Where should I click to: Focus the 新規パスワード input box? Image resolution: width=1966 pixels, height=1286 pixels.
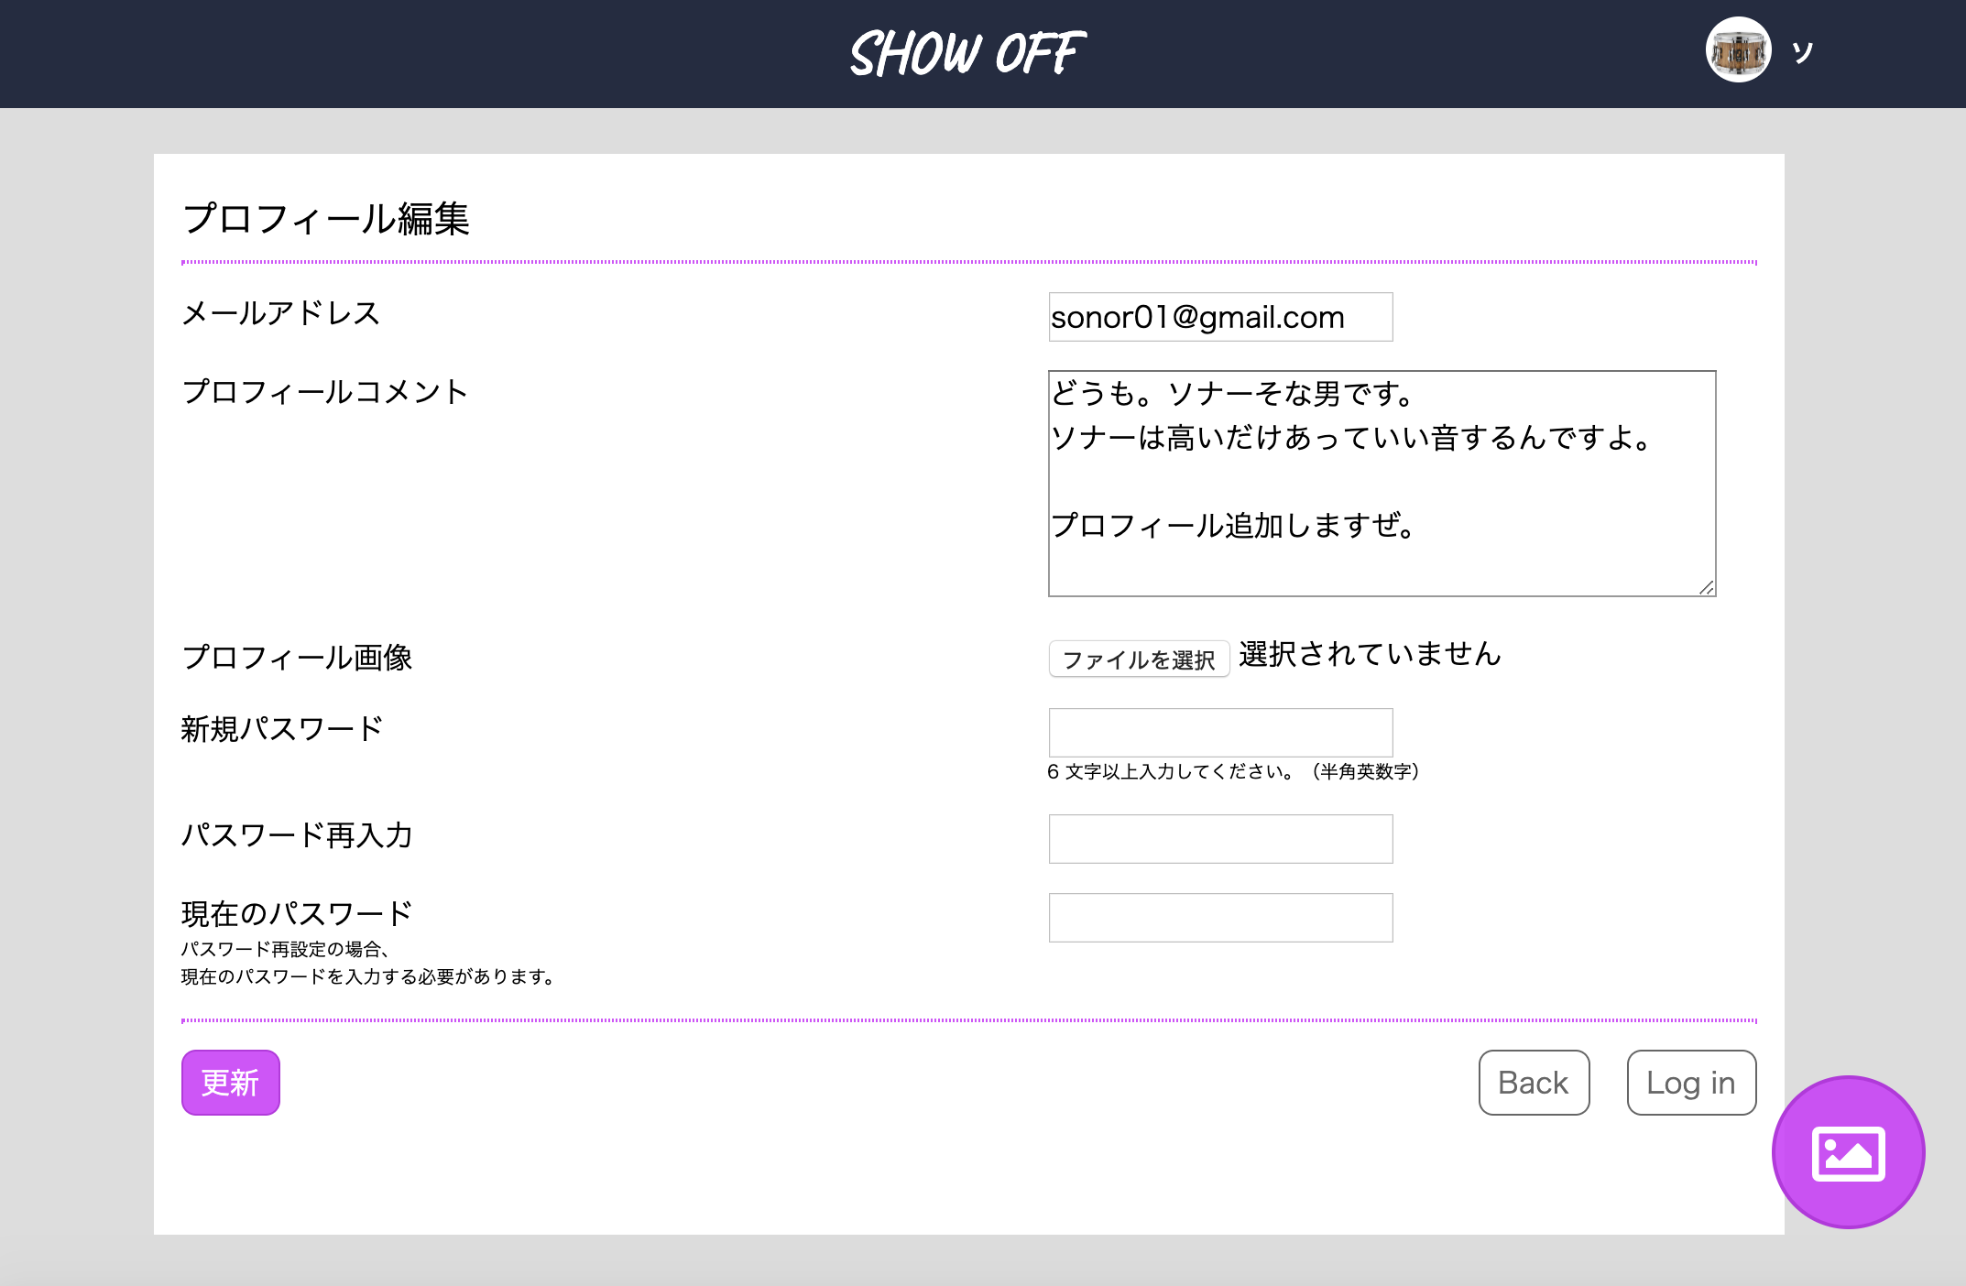tap(1220, 732)
